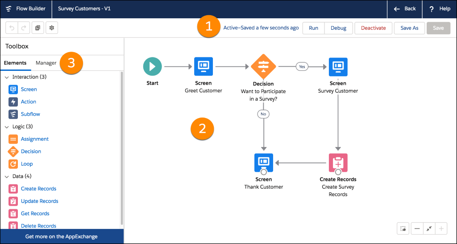Open flow settings gear icon
Screen dimensions: 457x244
52,28
